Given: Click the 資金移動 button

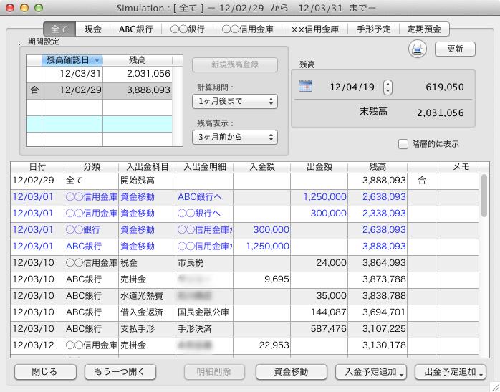Looking at the screenshot, I should pos(291,372).
